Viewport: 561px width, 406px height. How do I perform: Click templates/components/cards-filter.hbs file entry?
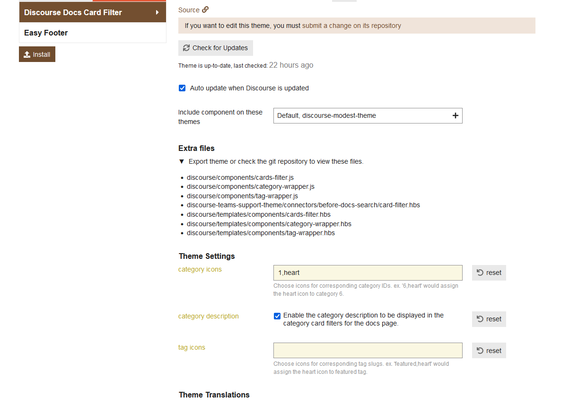click(x=259, y=214)
